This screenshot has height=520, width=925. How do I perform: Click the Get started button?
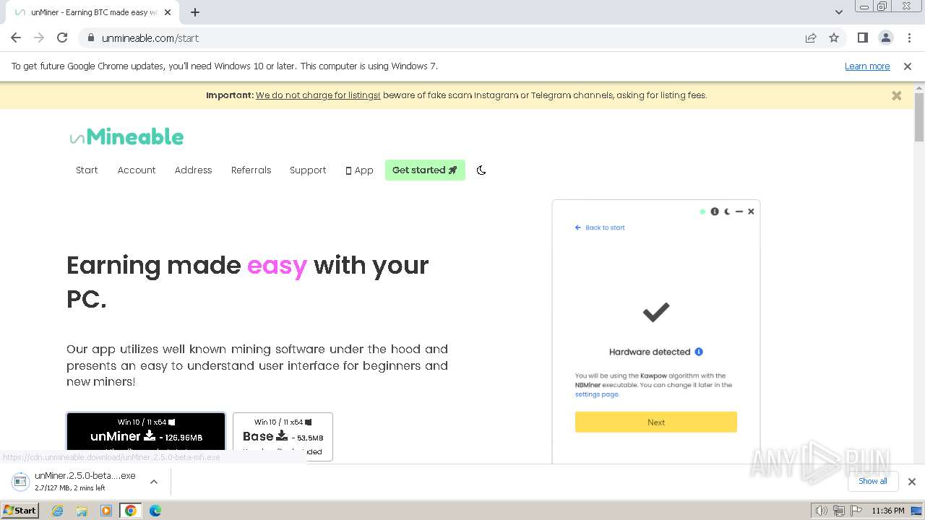pyautogui.click(x=425, y=170)
